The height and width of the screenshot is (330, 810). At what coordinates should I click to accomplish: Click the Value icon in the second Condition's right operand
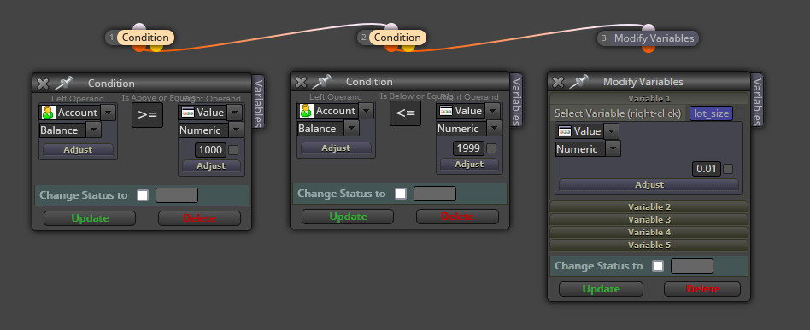[446, 111]
